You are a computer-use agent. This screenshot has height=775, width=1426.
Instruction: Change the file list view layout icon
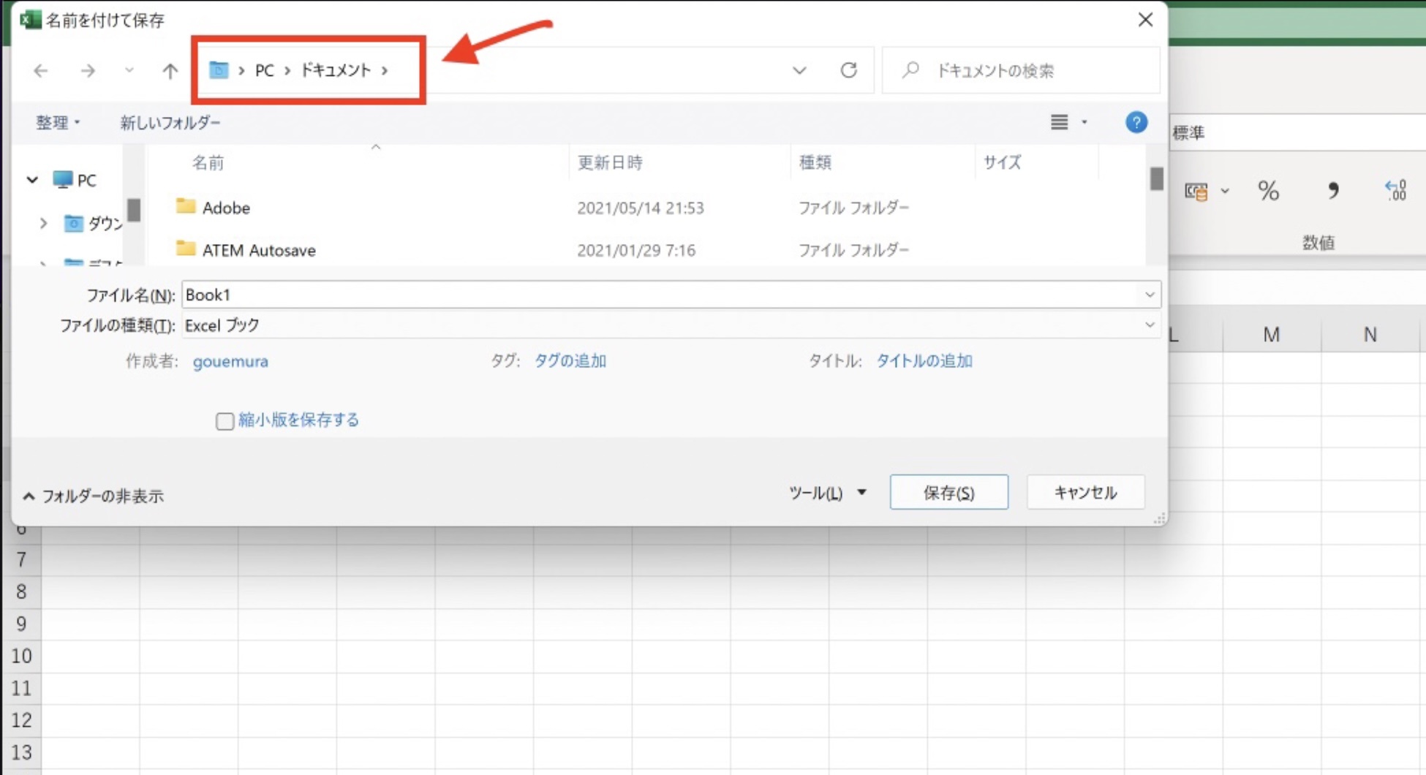point(1060,122)
